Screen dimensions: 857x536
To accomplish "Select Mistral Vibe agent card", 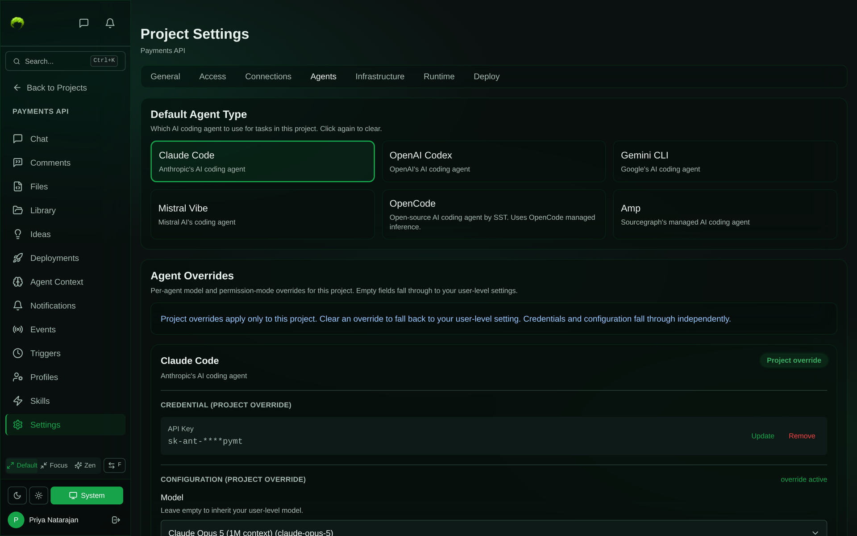I will click(x=262, y=214).
